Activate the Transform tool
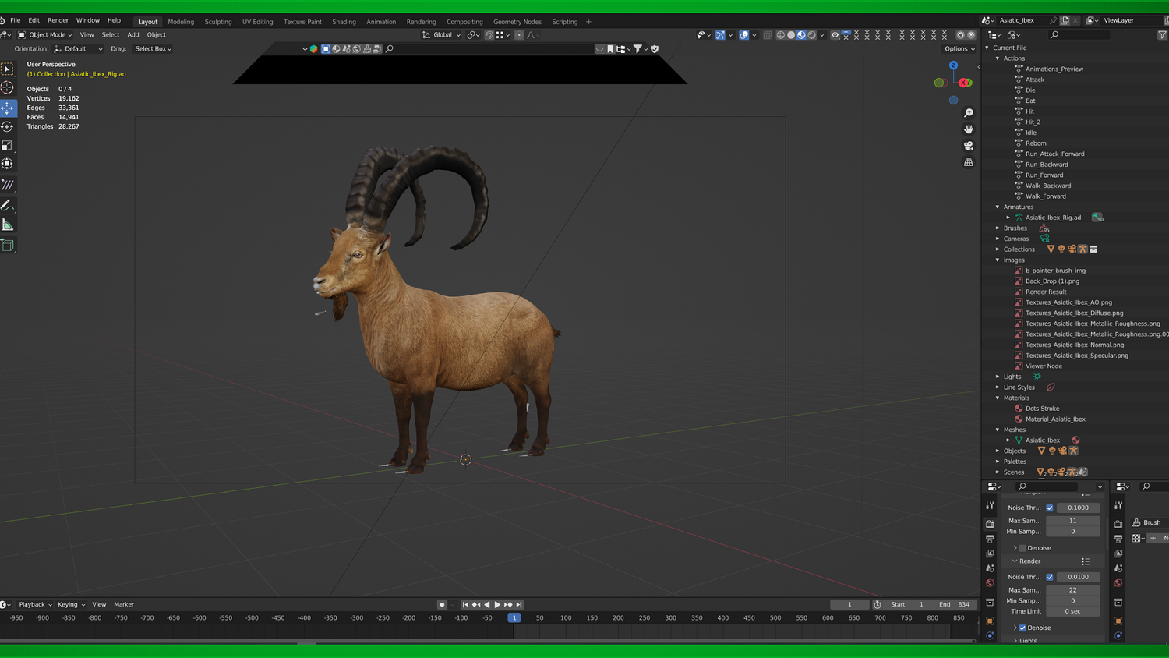1169x658 pixels. click(x=8, y=164)
